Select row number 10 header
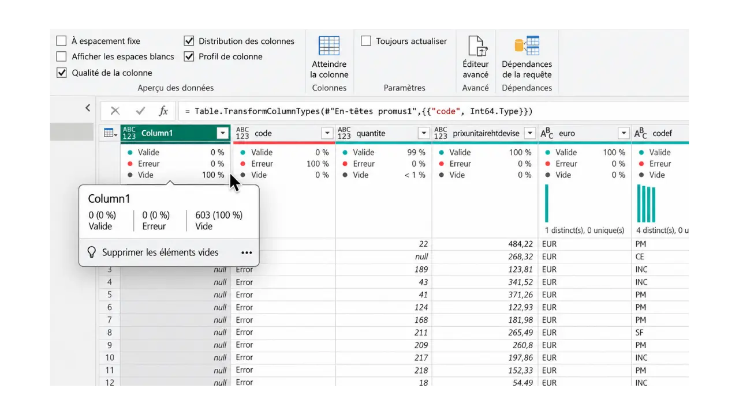739x415 pixels. [x=110, y=358]
